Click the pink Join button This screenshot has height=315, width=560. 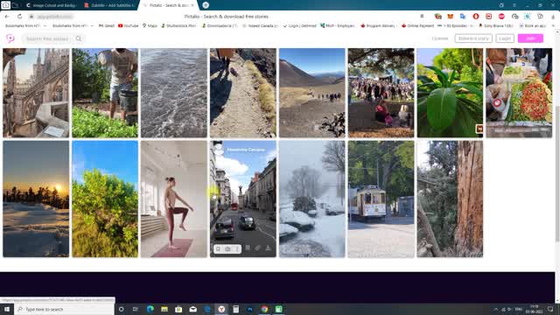tap(530, 38)
